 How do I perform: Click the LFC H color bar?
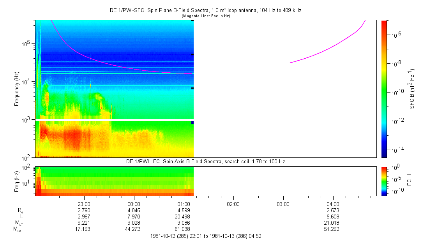pos(384,181)
